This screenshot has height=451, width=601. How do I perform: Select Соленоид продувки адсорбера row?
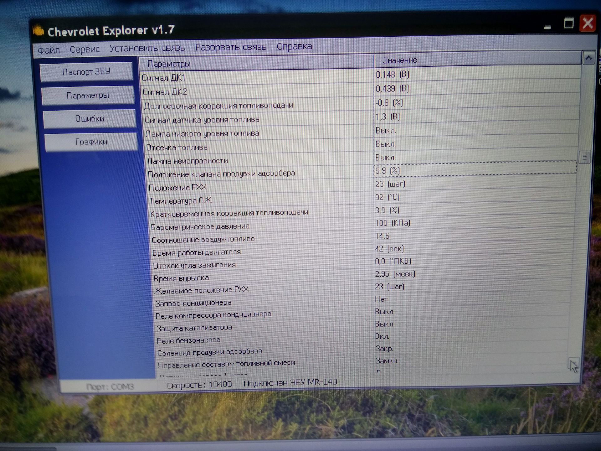pos(363,350)
